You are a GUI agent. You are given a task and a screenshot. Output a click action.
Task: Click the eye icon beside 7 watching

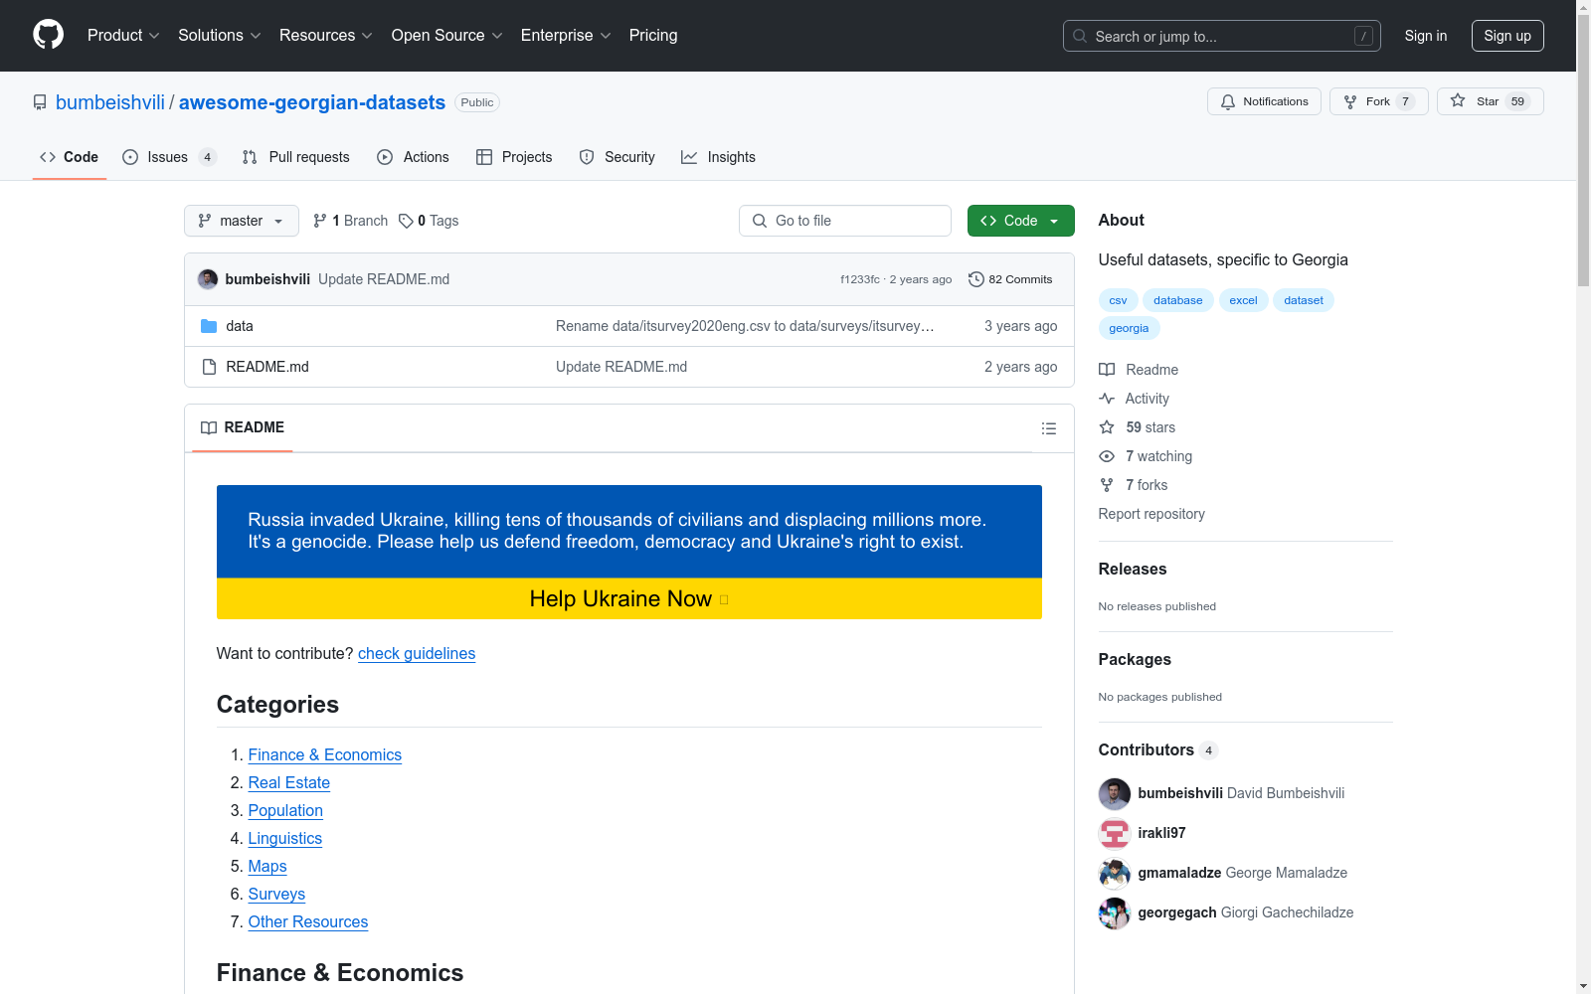[1107, 456]
